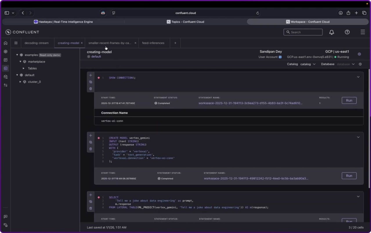The image size is (371, 233).
Task: Click the Confluent logo
Action: click(x=22, y=32)
